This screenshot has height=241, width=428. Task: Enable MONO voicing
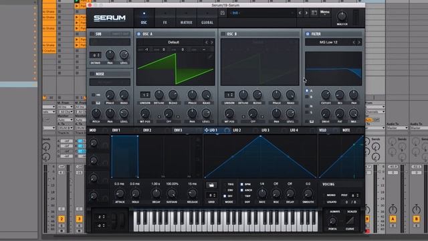[x=324, y=195]
